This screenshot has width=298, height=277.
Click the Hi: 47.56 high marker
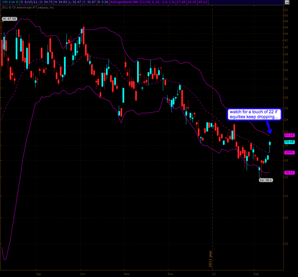[8, 18]
